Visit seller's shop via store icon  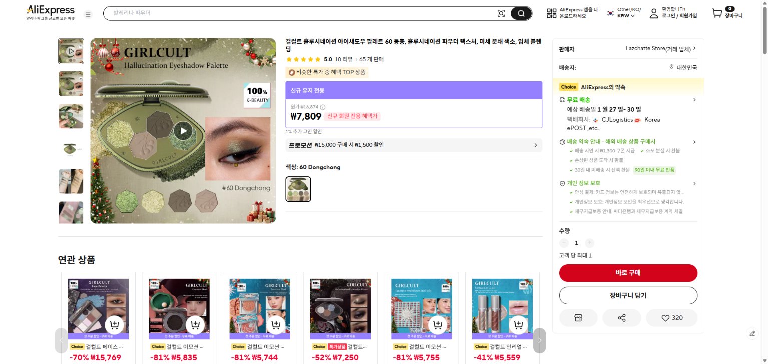pyautogui.click(x=578, y=318)
